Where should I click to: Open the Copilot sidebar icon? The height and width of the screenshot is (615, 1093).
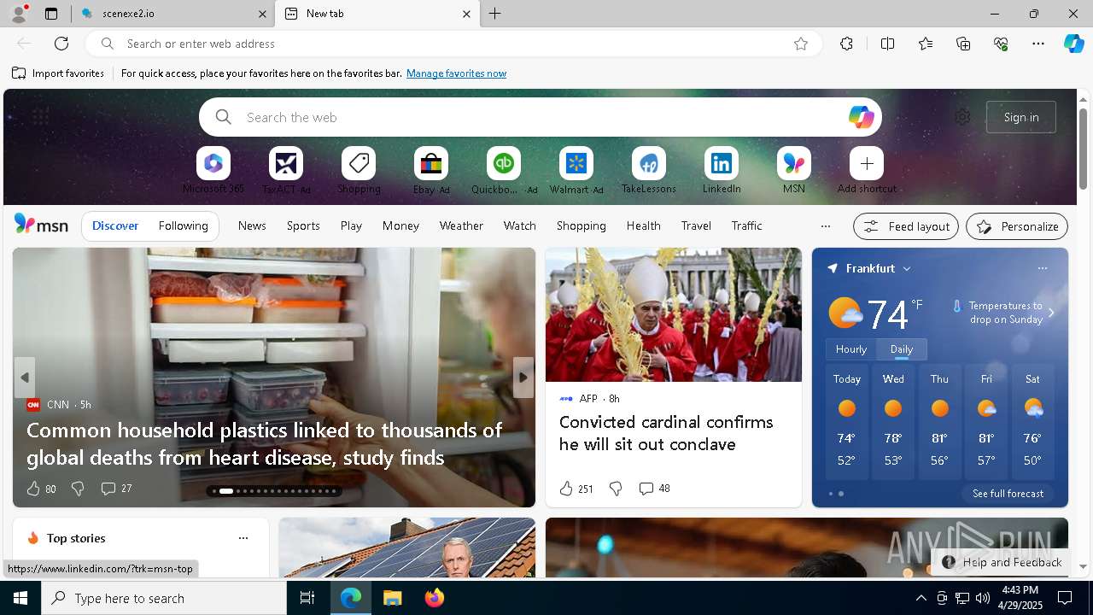[1073, 44]
